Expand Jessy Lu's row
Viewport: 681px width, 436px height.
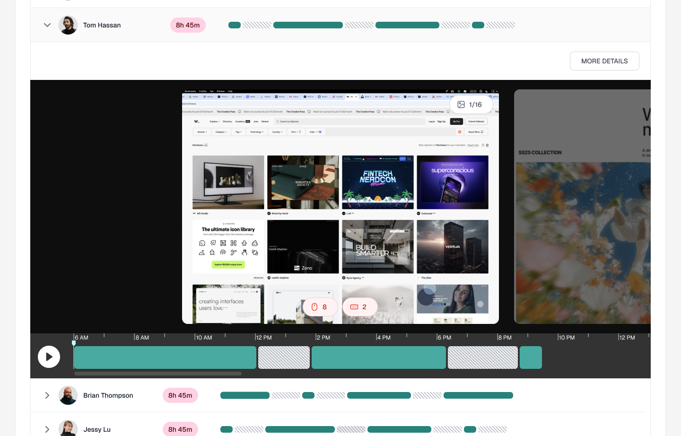click(47, 429)
